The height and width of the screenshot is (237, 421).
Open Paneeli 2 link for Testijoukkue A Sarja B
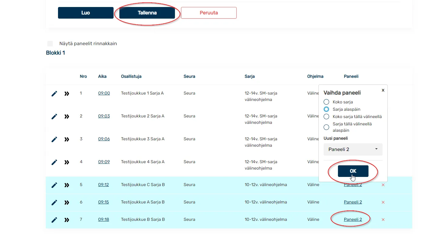[353, 202]
